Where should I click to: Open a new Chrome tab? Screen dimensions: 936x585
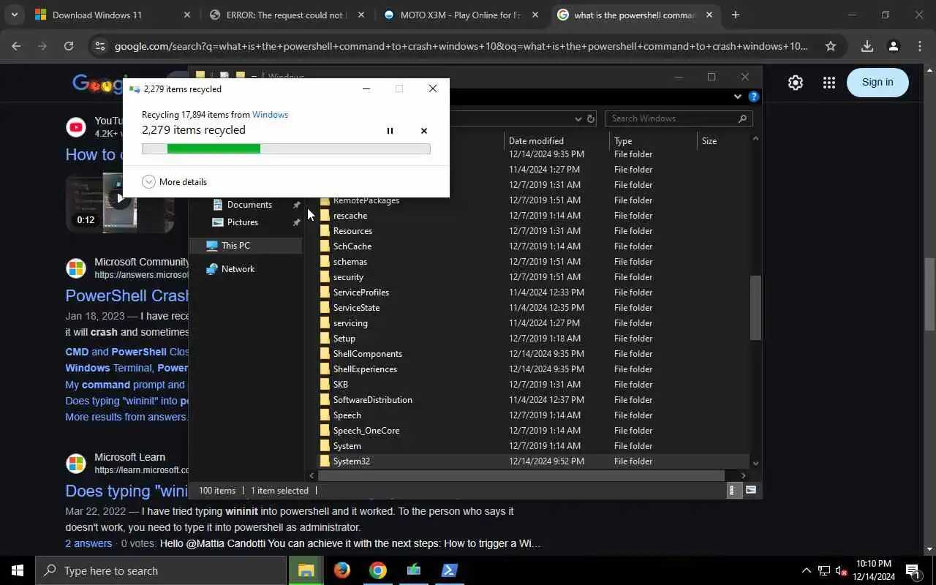736,15
